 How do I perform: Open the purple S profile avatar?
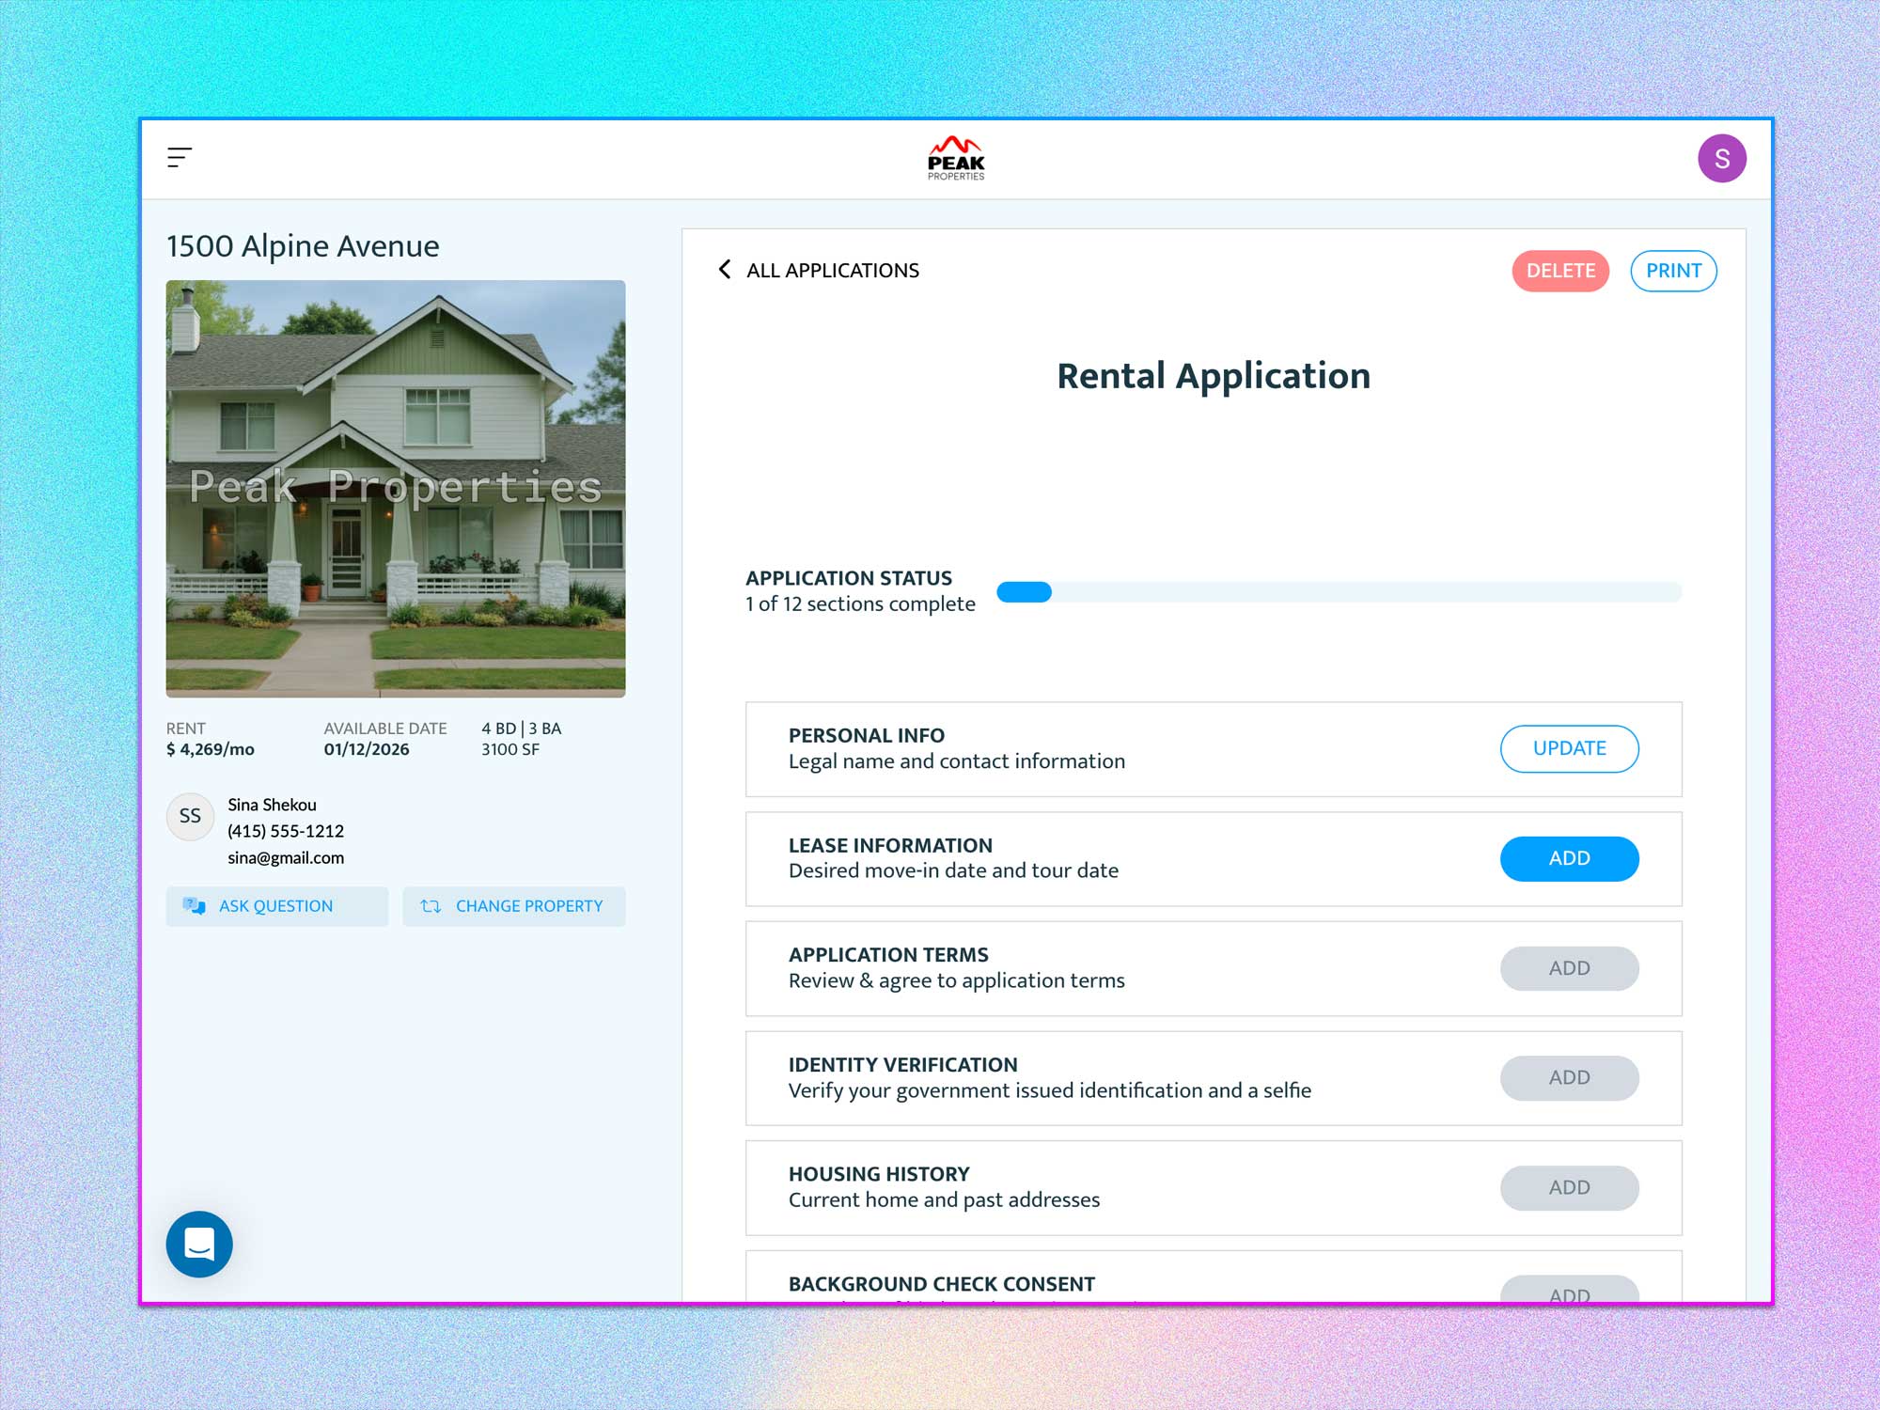pyautogui.click(x=1721, y=158)
